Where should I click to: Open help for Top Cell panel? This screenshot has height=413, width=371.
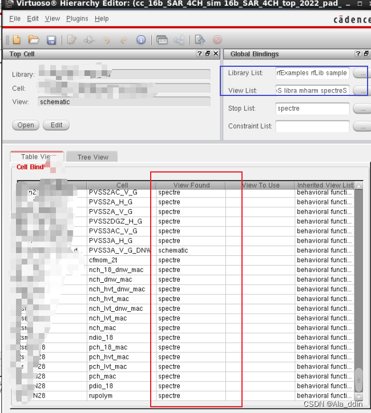tap(199, 54)
